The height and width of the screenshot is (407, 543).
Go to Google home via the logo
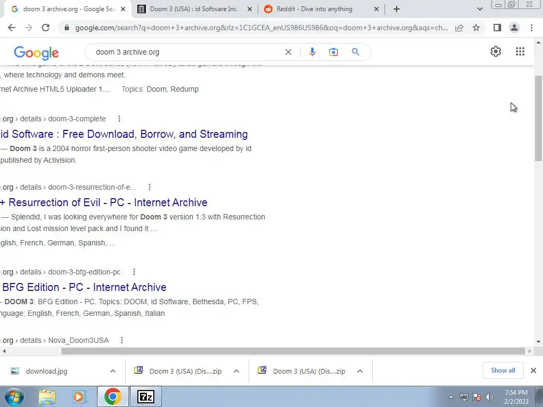(x=37, y=52)
